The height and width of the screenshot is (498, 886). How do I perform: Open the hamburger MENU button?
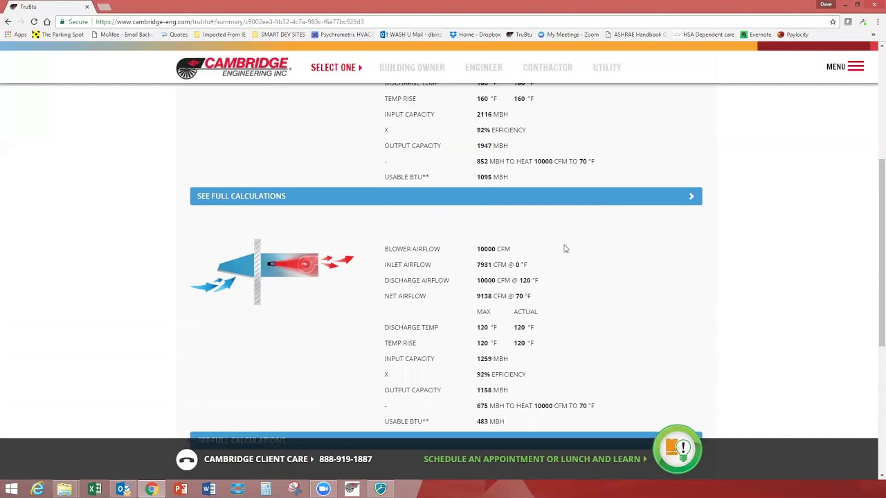844,67
